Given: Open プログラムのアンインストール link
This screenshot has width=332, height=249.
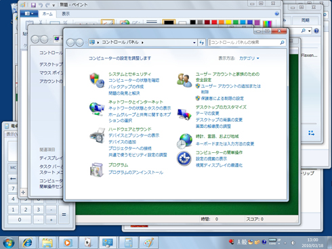Looking at the screenshot, I should 136,173.
